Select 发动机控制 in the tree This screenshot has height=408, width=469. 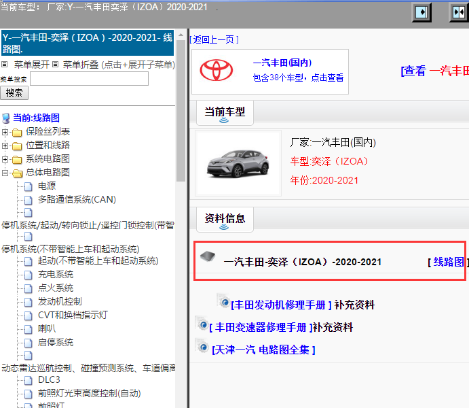[x=60, y=302]
